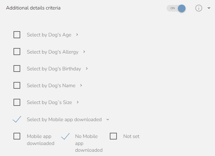The height and width of the screenshot is (156, 215).
Task: Click the info circle icon
Action: coord(198,8)
